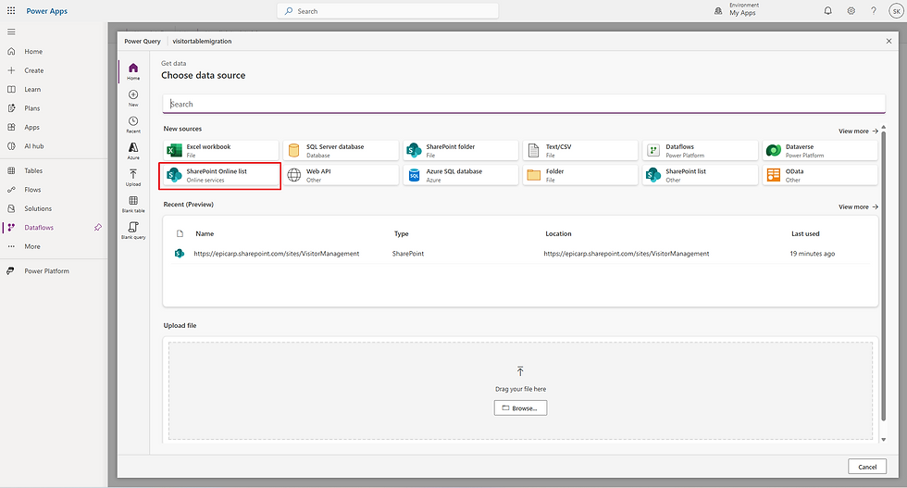This screenshot has width=907, height=488.
Task: Sort recent sources by Name column
Action: [x=205, y=234]
